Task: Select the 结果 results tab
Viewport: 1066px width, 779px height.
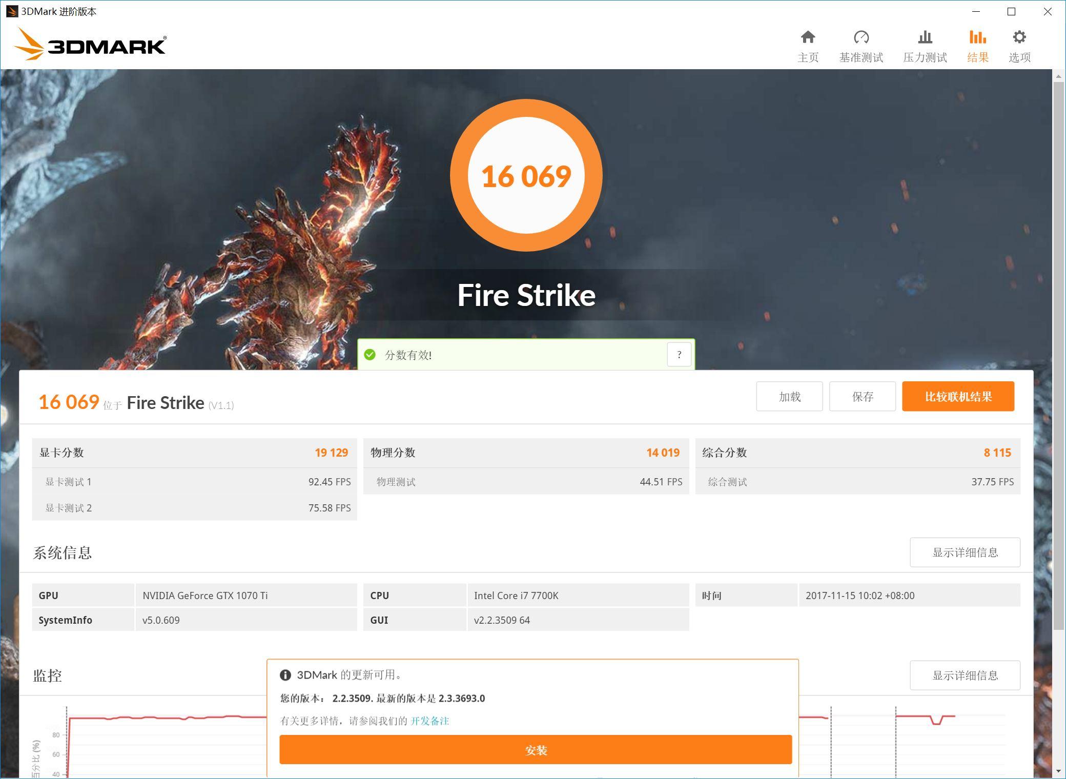Action: 977,47
